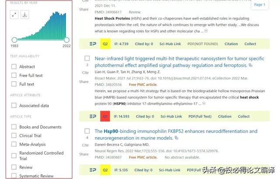Click IF: 4.739 value
The height and width of the screenshot is (179, 280).
(x=122, y=44)
